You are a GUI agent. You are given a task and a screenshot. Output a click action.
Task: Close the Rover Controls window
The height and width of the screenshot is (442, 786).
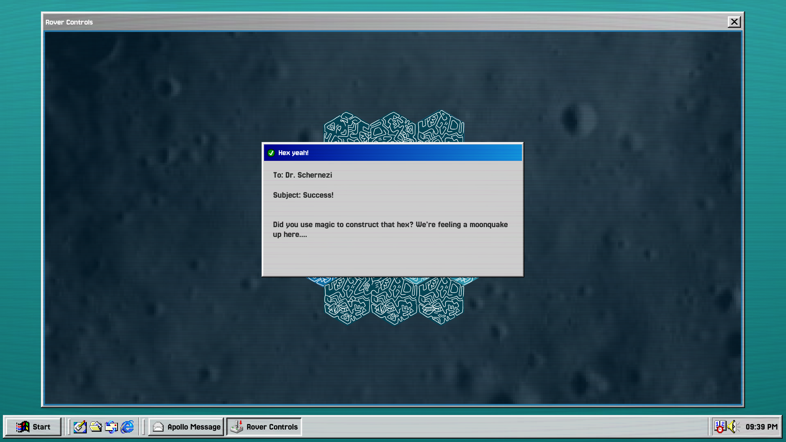coord(734,22)
